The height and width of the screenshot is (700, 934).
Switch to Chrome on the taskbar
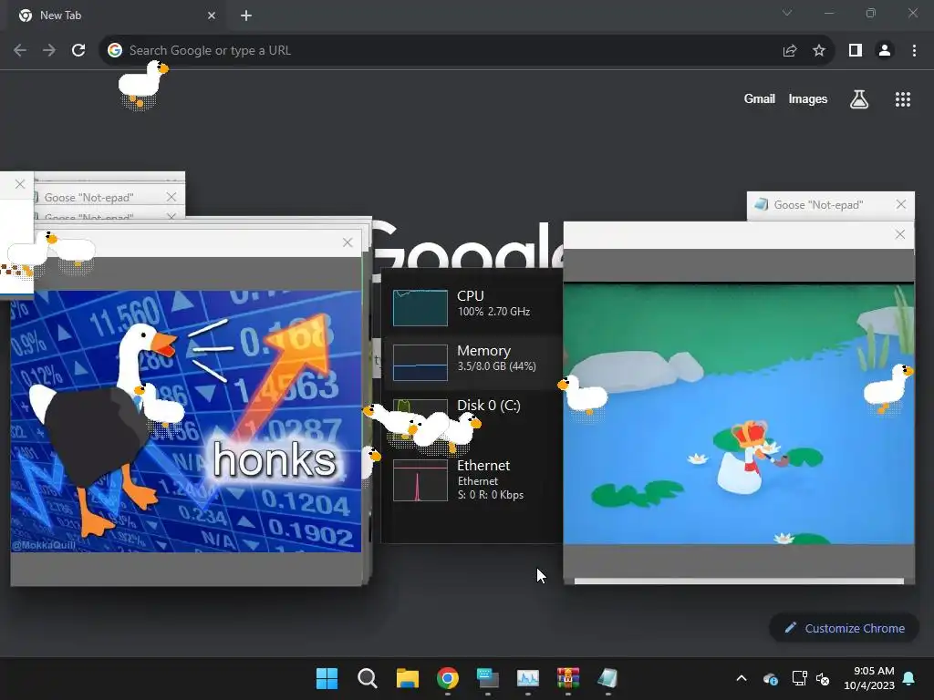448,678
